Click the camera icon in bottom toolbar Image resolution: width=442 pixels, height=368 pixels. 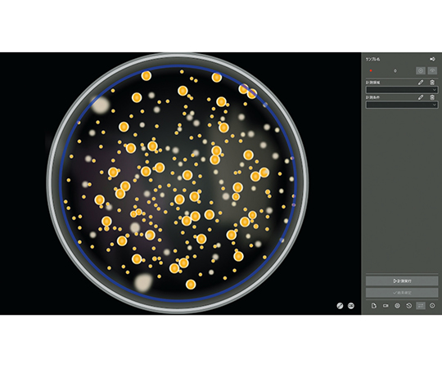tap(386, 306)
